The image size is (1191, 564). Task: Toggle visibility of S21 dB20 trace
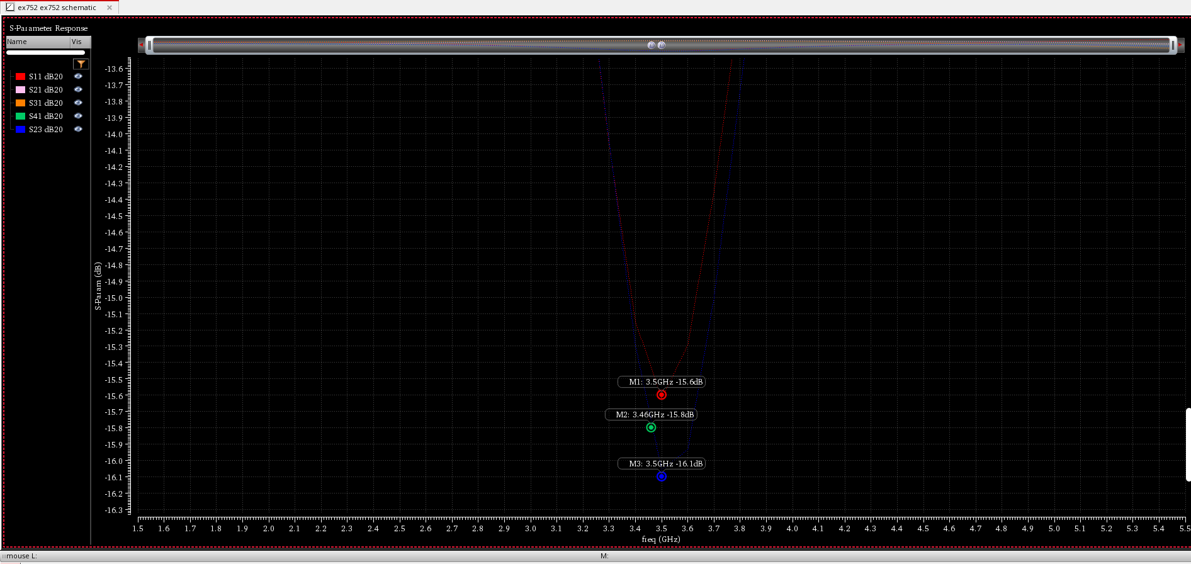point(78,89)
